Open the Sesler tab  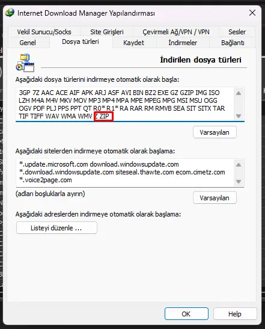(x=237, y=32)
